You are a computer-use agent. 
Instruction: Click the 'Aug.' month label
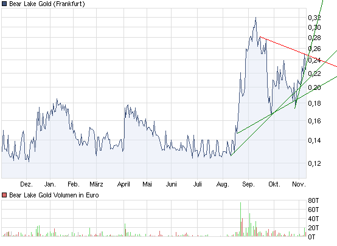[x=223, y=184]
